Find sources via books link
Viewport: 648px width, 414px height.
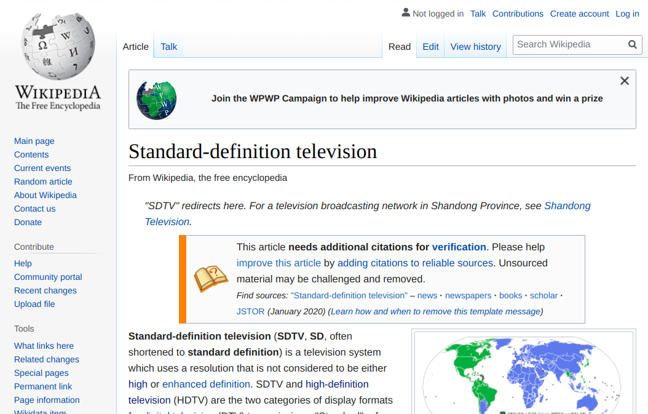coord(511,296)
